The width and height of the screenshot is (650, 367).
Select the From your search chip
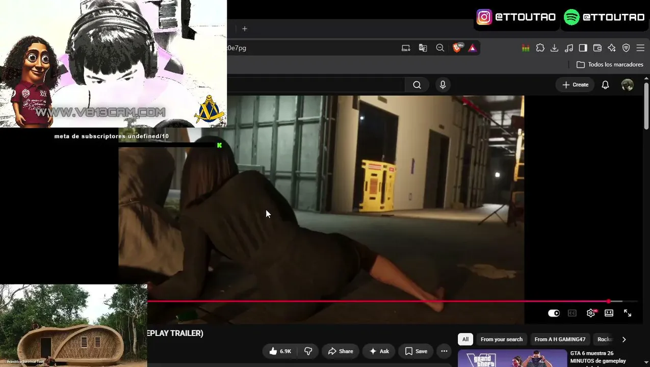coord(502,339)
